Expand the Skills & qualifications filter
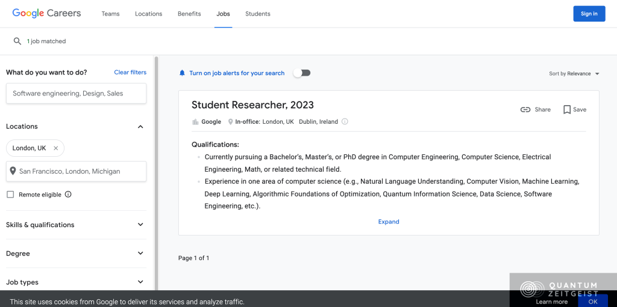Image resolution: width=617 pixels, height=307 pixels. tap(140, 225)
